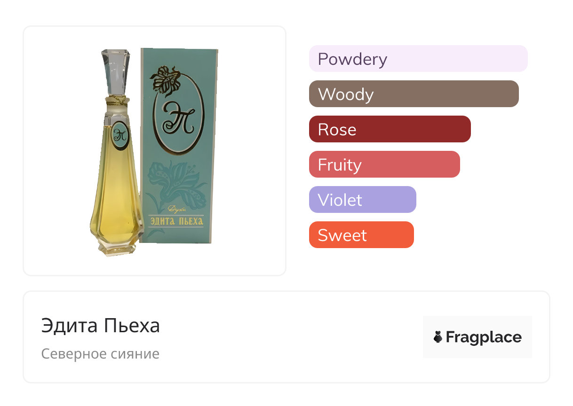Click the Fragplace logo panel
The width and height of the screenshot is (573, 406).
pos(477,337)
